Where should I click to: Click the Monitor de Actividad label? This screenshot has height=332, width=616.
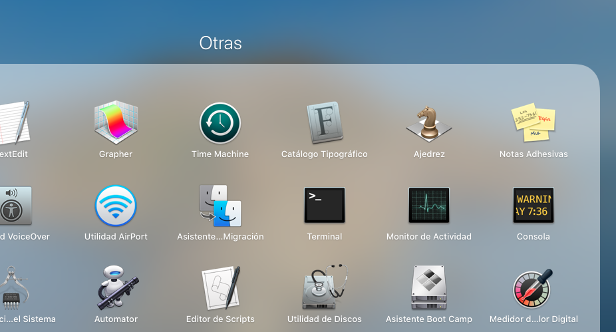429,237
